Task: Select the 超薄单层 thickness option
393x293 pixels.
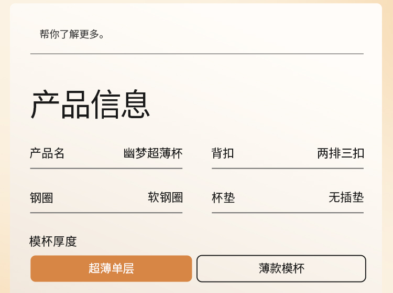Action: 111,268
